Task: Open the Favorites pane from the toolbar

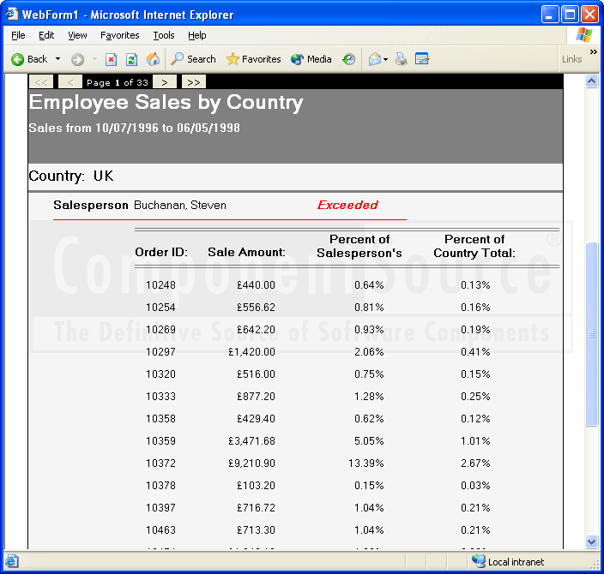Action: point(253,59)
